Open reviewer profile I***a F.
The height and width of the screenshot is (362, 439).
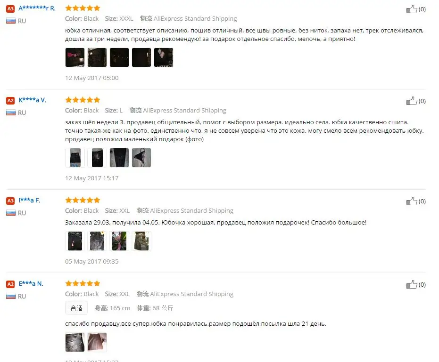(29, 200)
